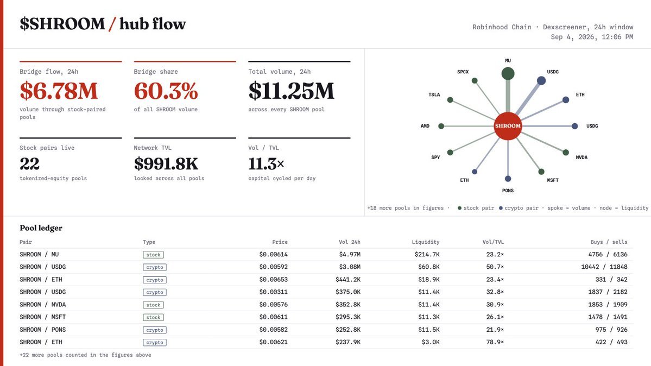Sort by the Vol 24h column header

point(349,242)
